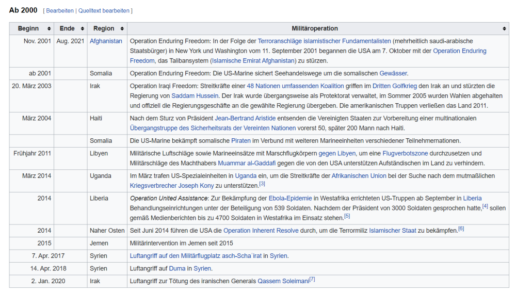Open the Afghanistan region link

106,41
